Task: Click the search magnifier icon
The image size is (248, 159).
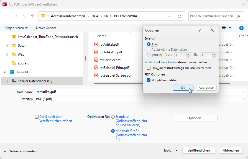Action: point(239,16)
